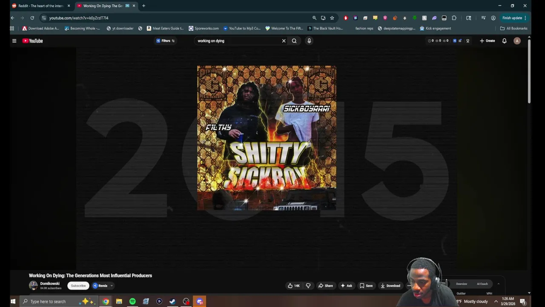The image size is (545, 307).
Task: Run search with the magnifier button
Action: click(294, 41)
